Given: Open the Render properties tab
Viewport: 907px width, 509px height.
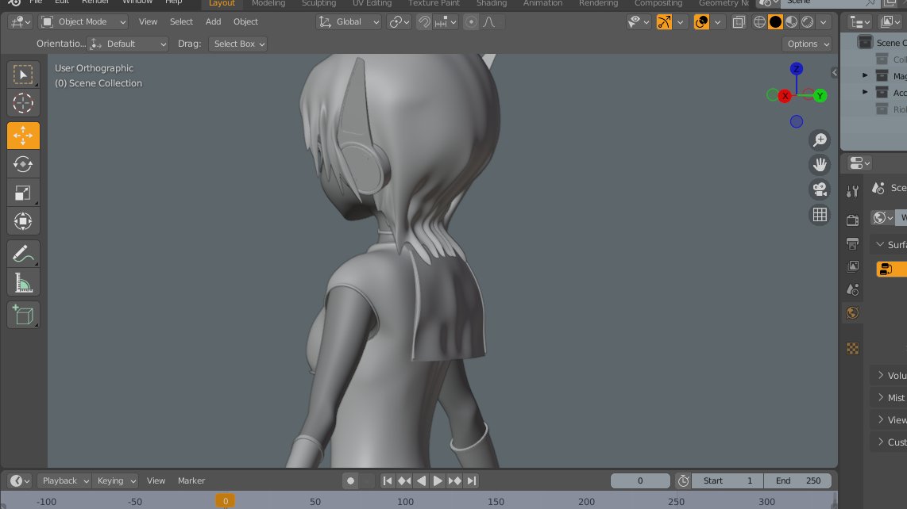Looking at the screenshot, I should coord(853,220).
